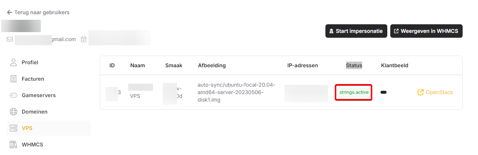Open the Facturen menu item
Image resolution: width=478 pixels, height=155 pixels.
coord(33,79)
